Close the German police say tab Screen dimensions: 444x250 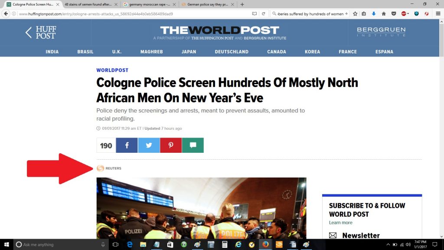pos(232,4)
